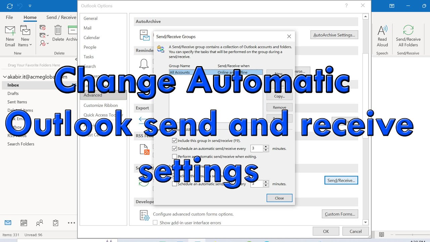This screenshot has height=242, width=430.
Task: Click the Custom Forms... button
Action: click(x=340, y=214)
